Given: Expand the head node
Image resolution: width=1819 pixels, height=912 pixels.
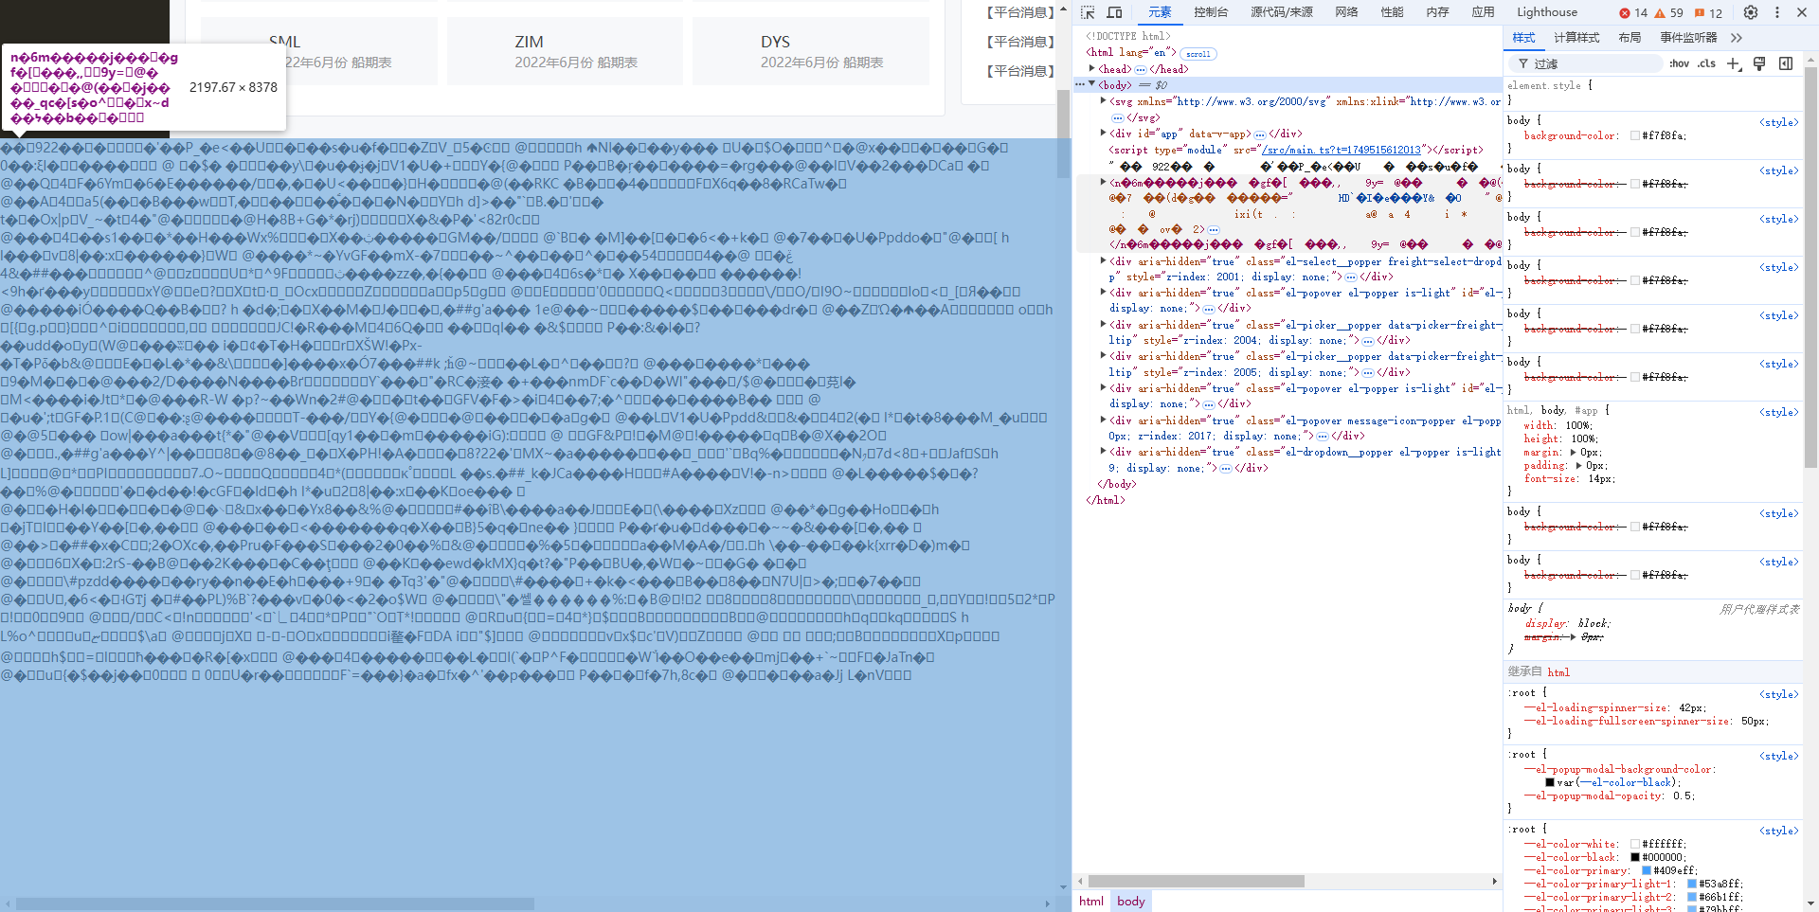Looking at the screenshot, I should tap(1092, 69).
